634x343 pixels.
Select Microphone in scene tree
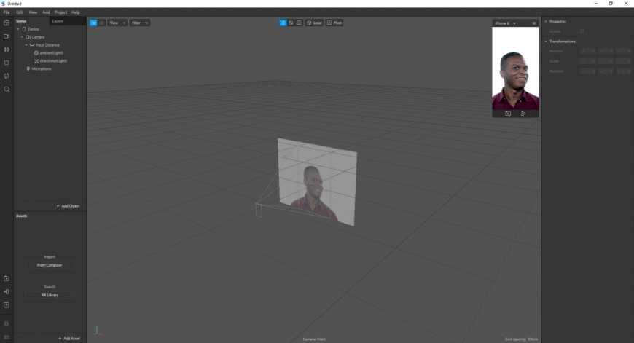click(x=42, y=69)
